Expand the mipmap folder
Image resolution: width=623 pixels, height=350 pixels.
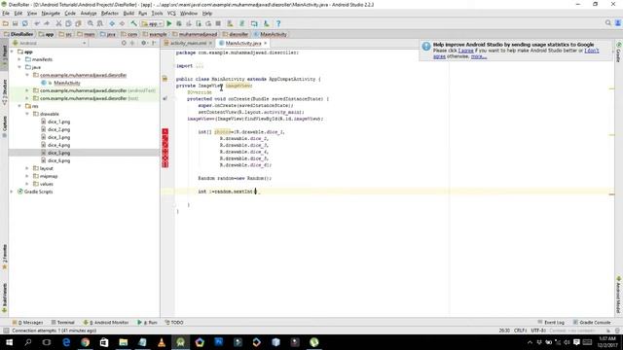[27, 176]
